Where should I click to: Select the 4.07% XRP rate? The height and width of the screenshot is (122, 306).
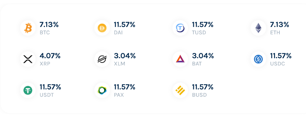pyautogui.click(x=50, y=56)
